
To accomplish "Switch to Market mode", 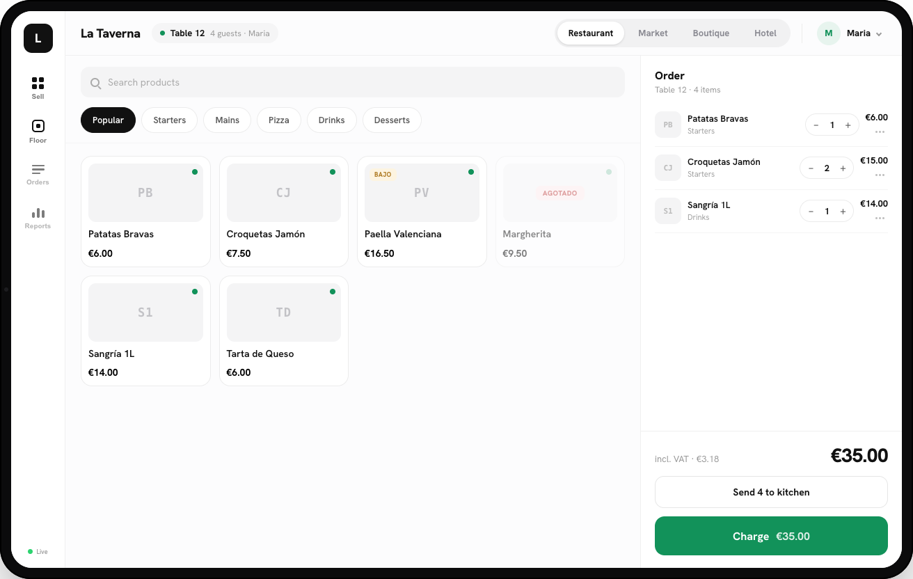I will tap(653, 33).
